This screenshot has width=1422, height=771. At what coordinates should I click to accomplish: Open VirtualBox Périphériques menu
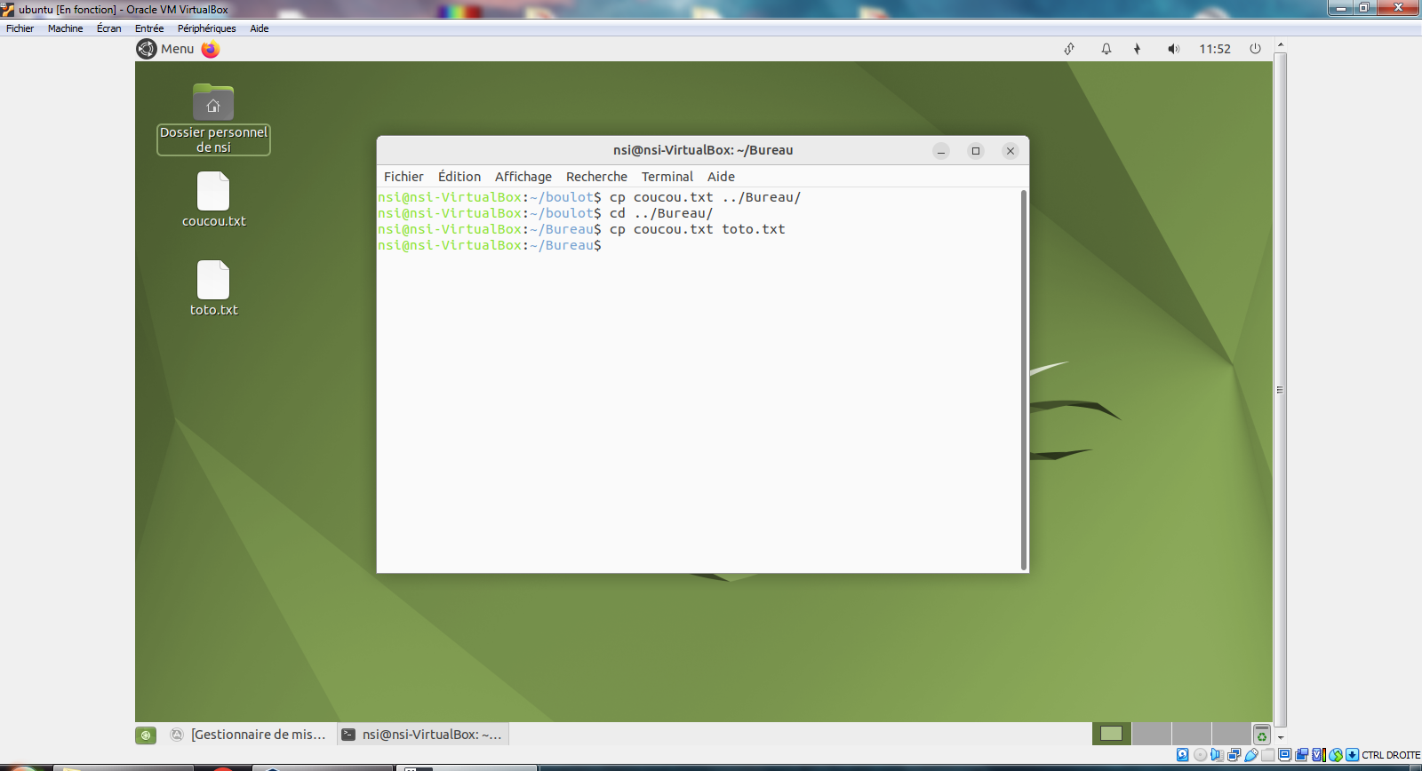point(206,28)
